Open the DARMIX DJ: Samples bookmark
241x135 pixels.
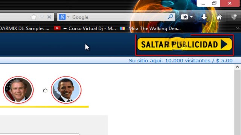pos(24,28)
